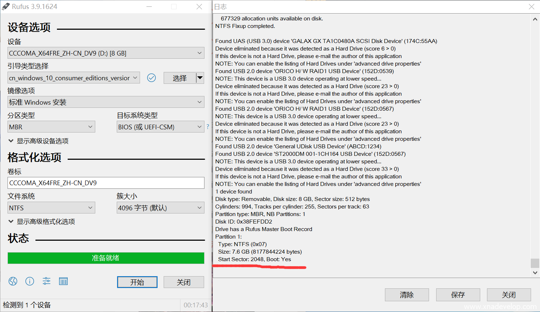Expand 显示高级设备选项
This screenshot has width=540, height=312.
coord(39,141)
